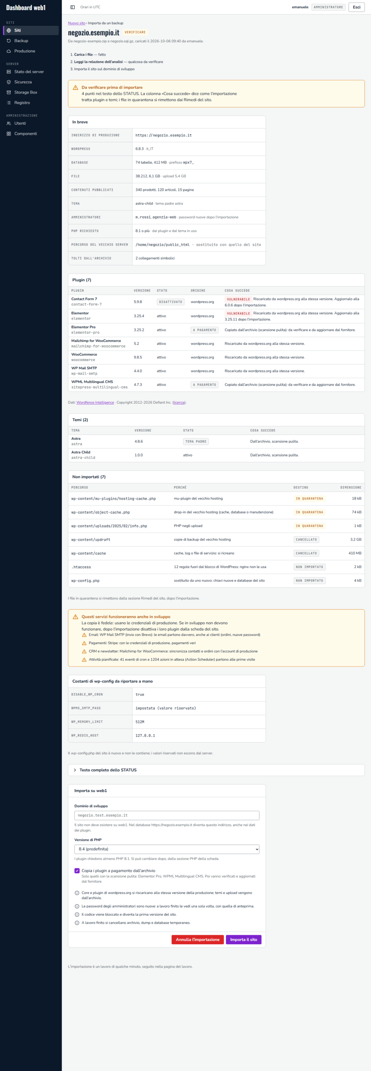This screenshot has width=371, height=1071.
Task: Click the Esci button
Action: [356, 7]
